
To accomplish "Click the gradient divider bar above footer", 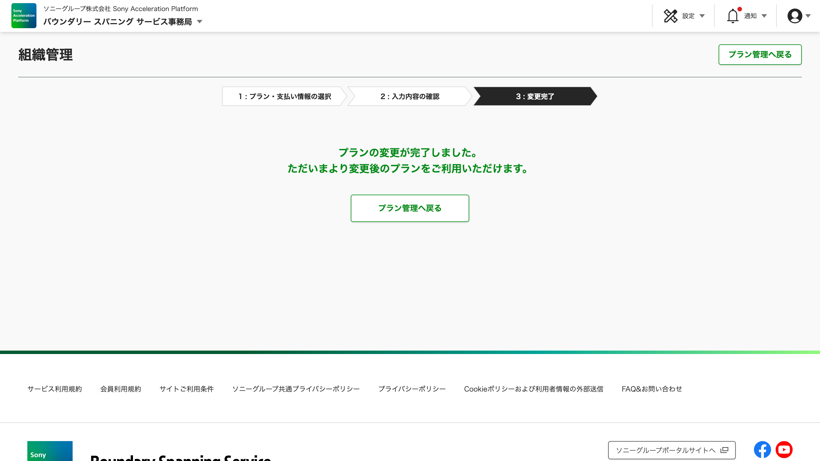I will pos(410,352).
